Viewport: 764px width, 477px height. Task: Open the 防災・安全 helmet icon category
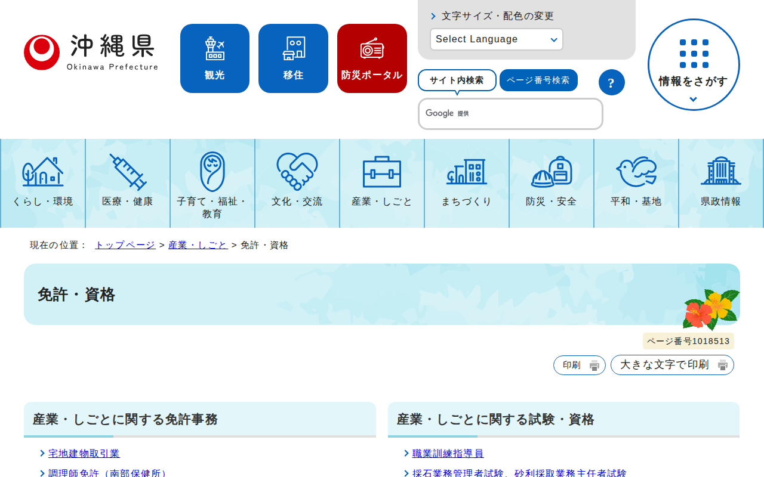pos(552,183)
